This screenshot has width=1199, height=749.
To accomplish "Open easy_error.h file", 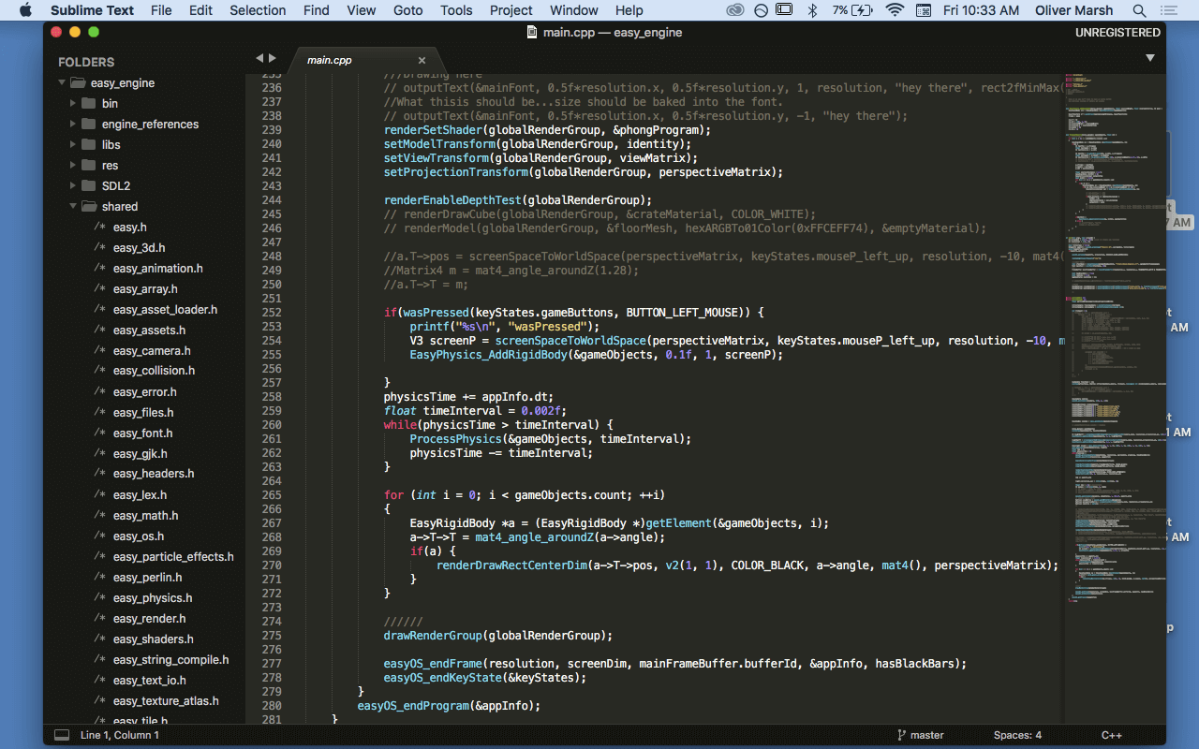I will coord(144,391).
